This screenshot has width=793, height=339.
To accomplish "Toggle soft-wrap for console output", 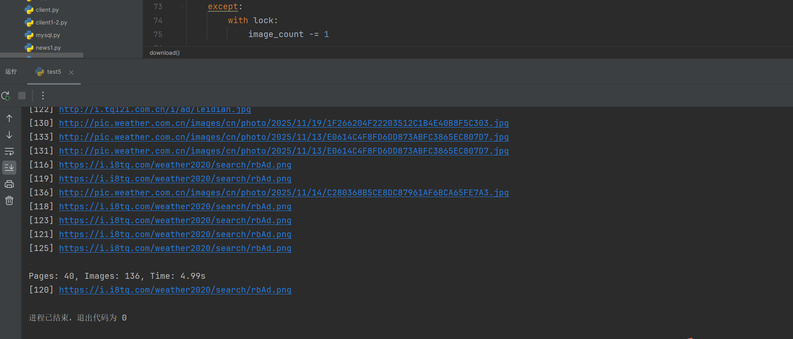I will click(9, 152).
